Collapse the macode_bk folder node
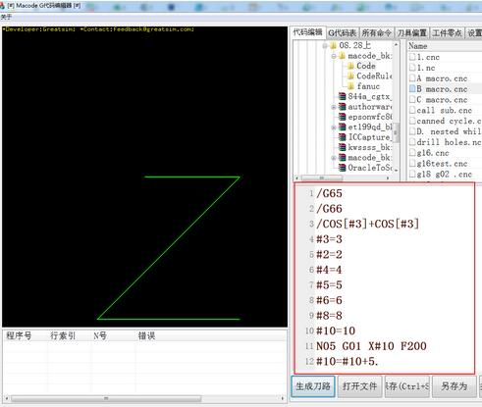This screenshot has width=482, height=407. coord(334,56)
